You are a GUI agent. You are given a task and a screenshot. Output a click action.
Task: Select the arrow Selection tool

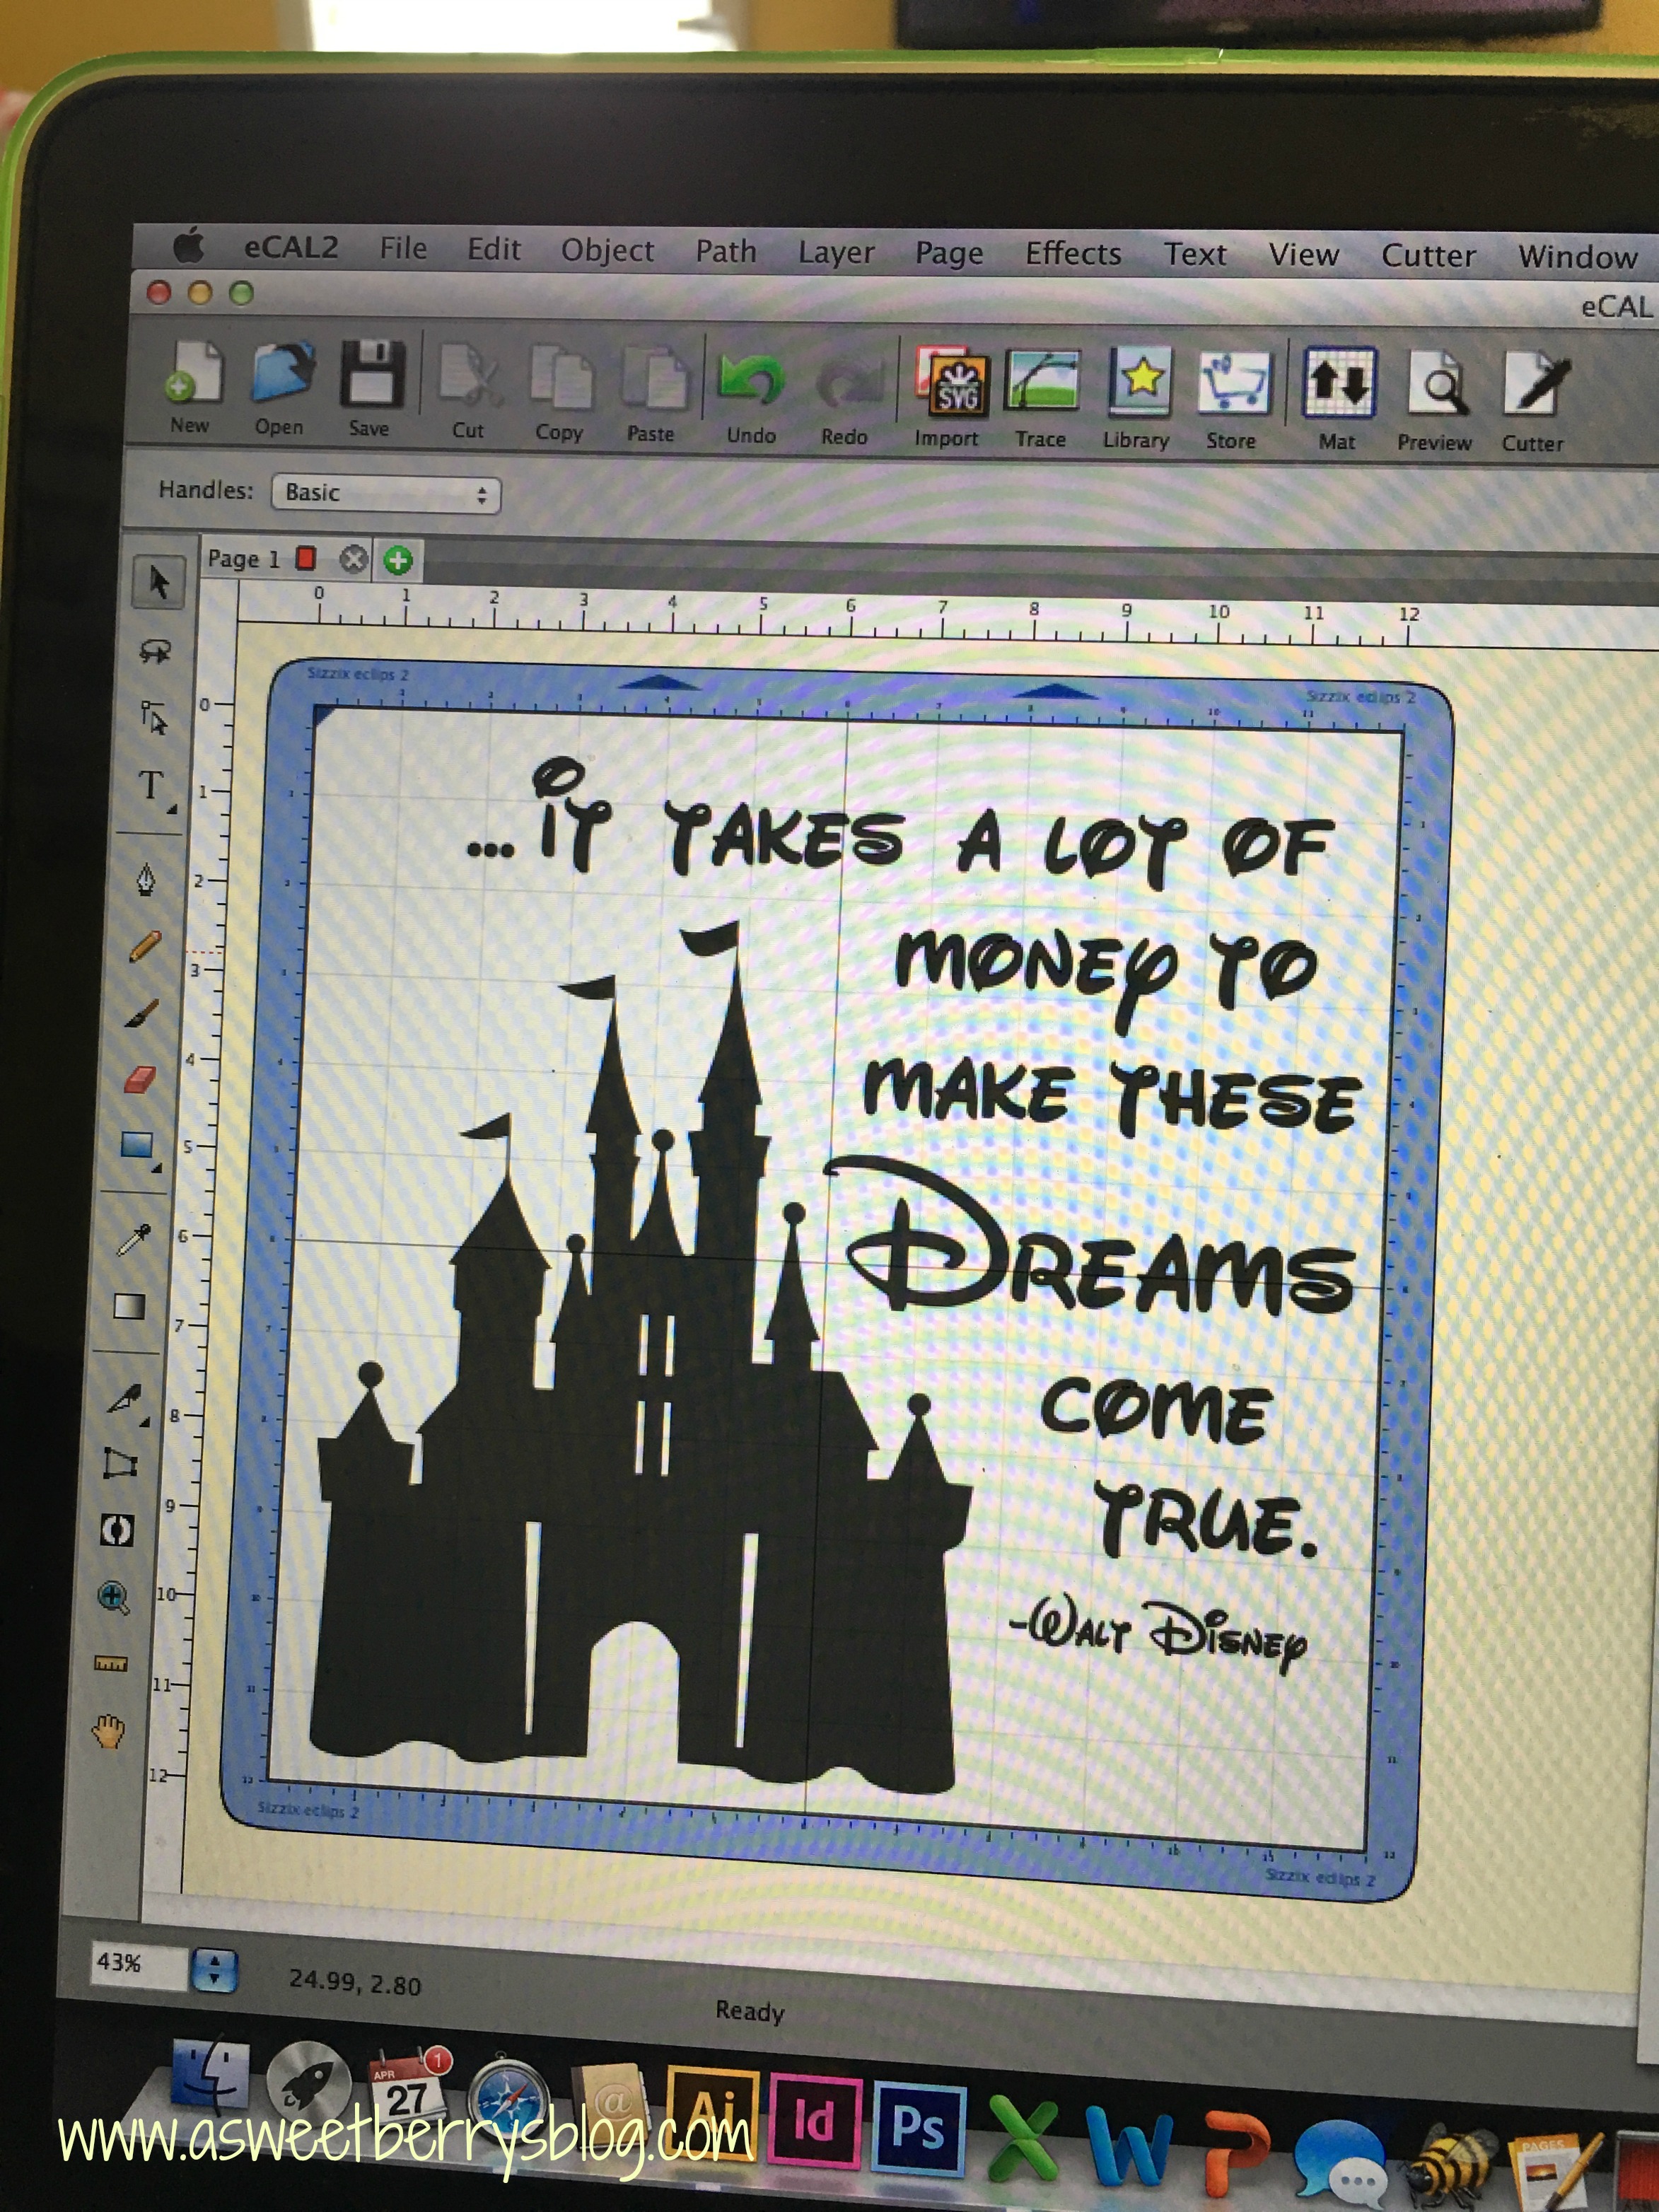(158, 583)
